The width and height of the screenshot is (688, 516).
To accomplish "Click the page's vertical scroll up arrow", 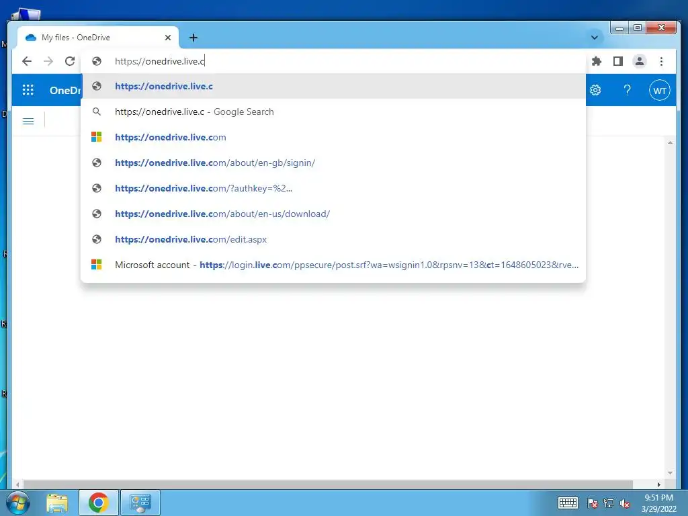I will [x=670, y=142].
